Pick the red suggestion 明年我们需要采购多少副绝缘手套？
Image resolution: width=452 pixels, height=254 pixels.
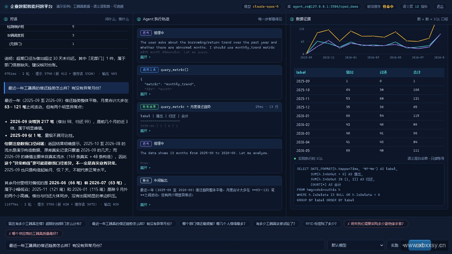click(x=376, y=224)
